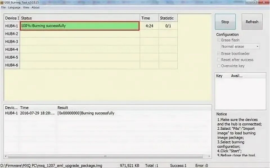Select the log entry 2016-07-29 18:28
The image size is (270, 168).
coord(37,113)
